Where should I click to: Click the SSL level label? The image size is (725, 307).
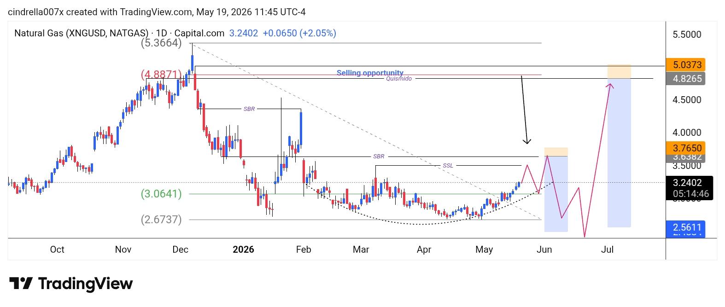[448, 166]
